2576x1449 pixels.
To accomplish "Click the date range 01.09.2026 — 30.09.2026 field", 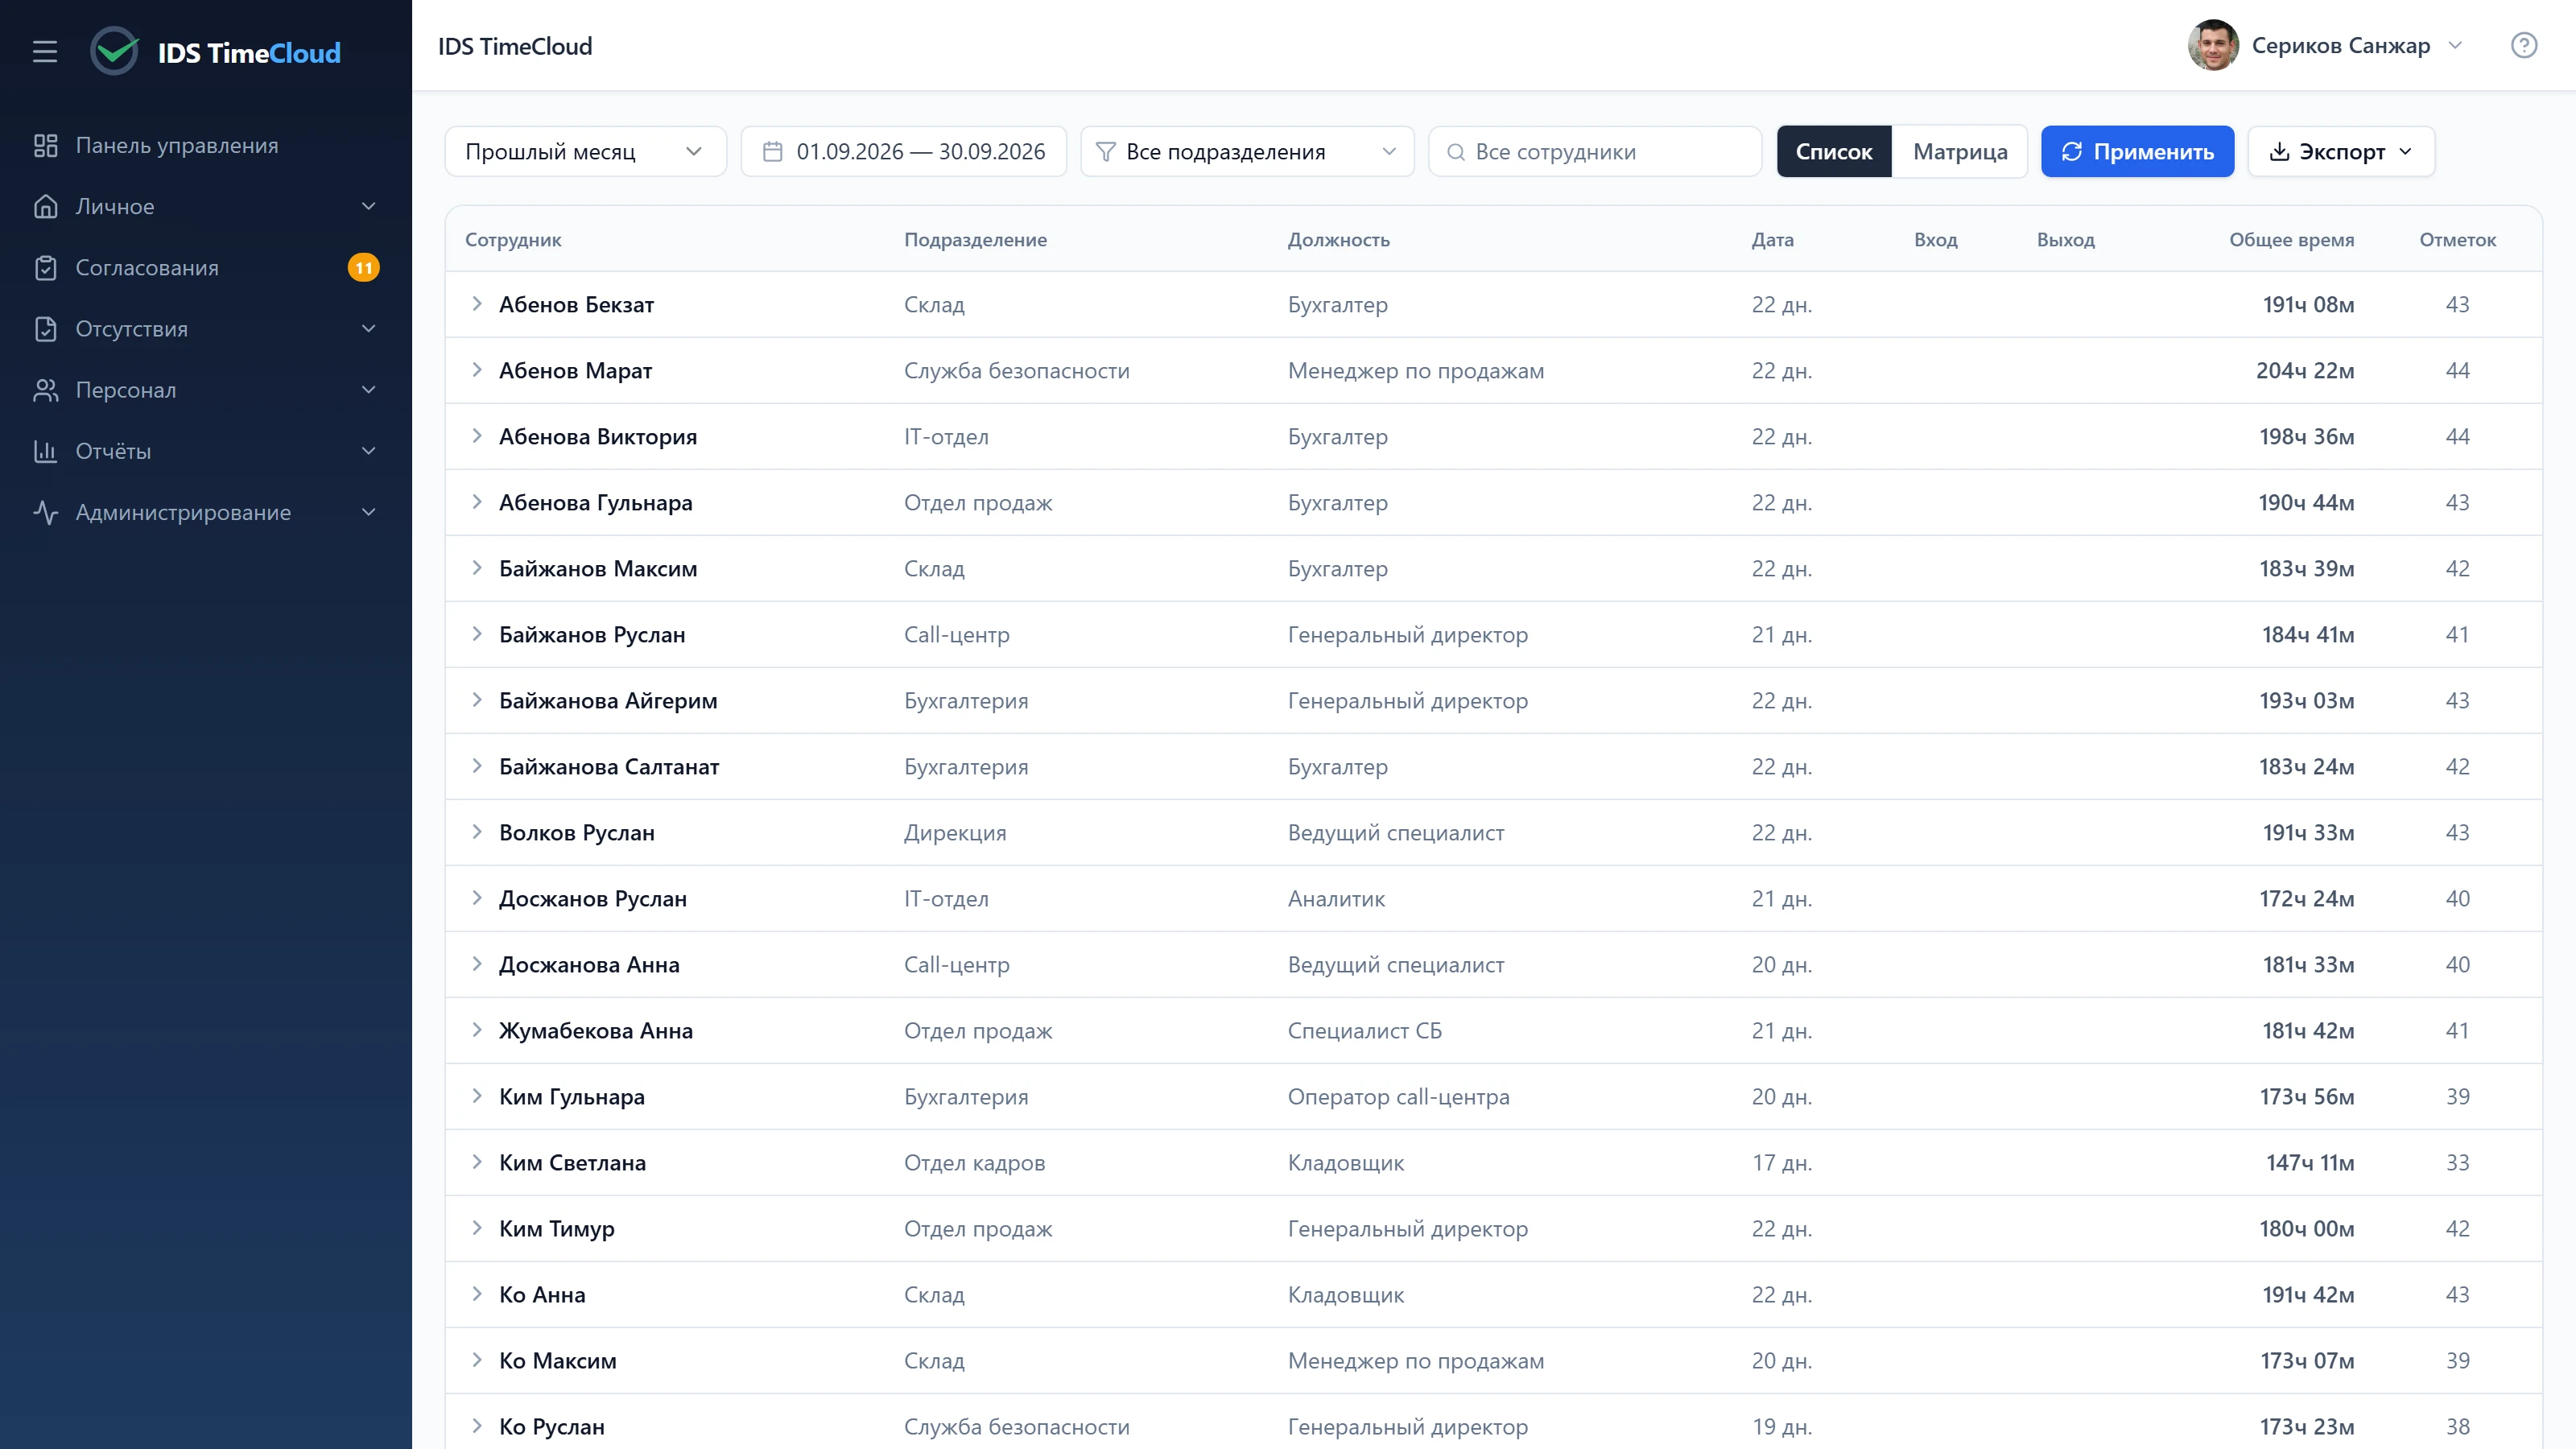I will 904,152.
